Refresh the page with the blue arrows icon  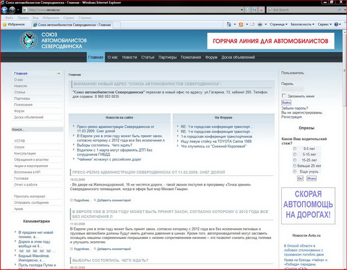(x=255, y=10)
